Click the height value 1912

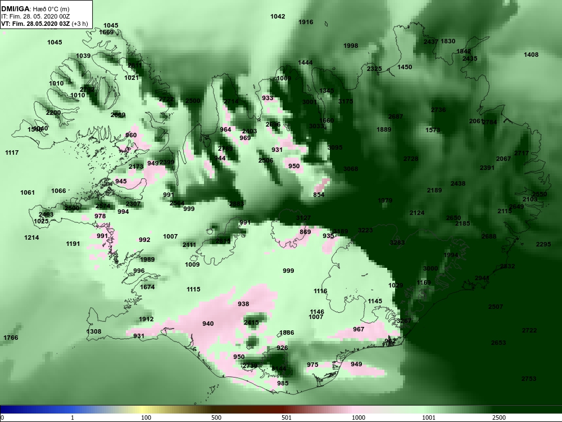click(x=146, y=319)
